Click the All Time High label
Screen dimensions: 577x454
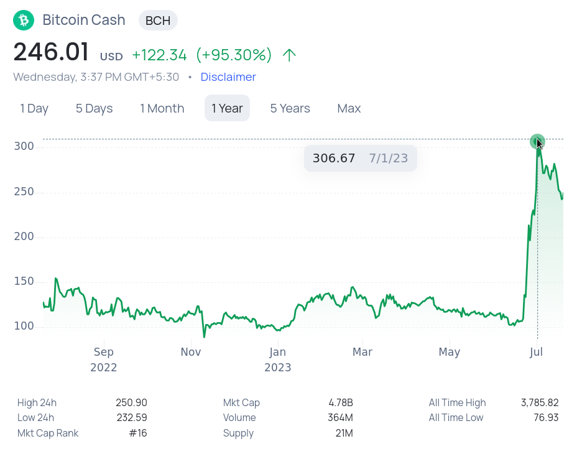point(457,402)
